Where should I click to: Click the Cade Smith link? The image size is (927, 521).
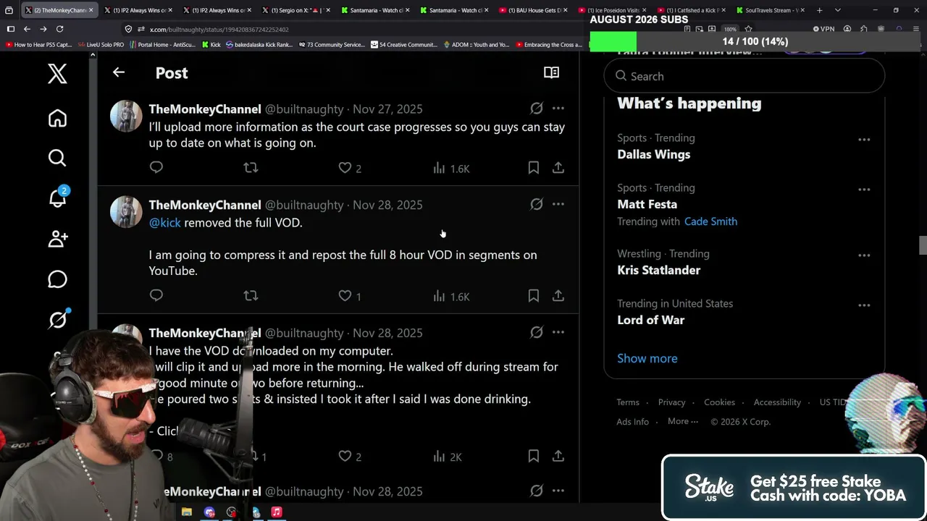(710, 221)
